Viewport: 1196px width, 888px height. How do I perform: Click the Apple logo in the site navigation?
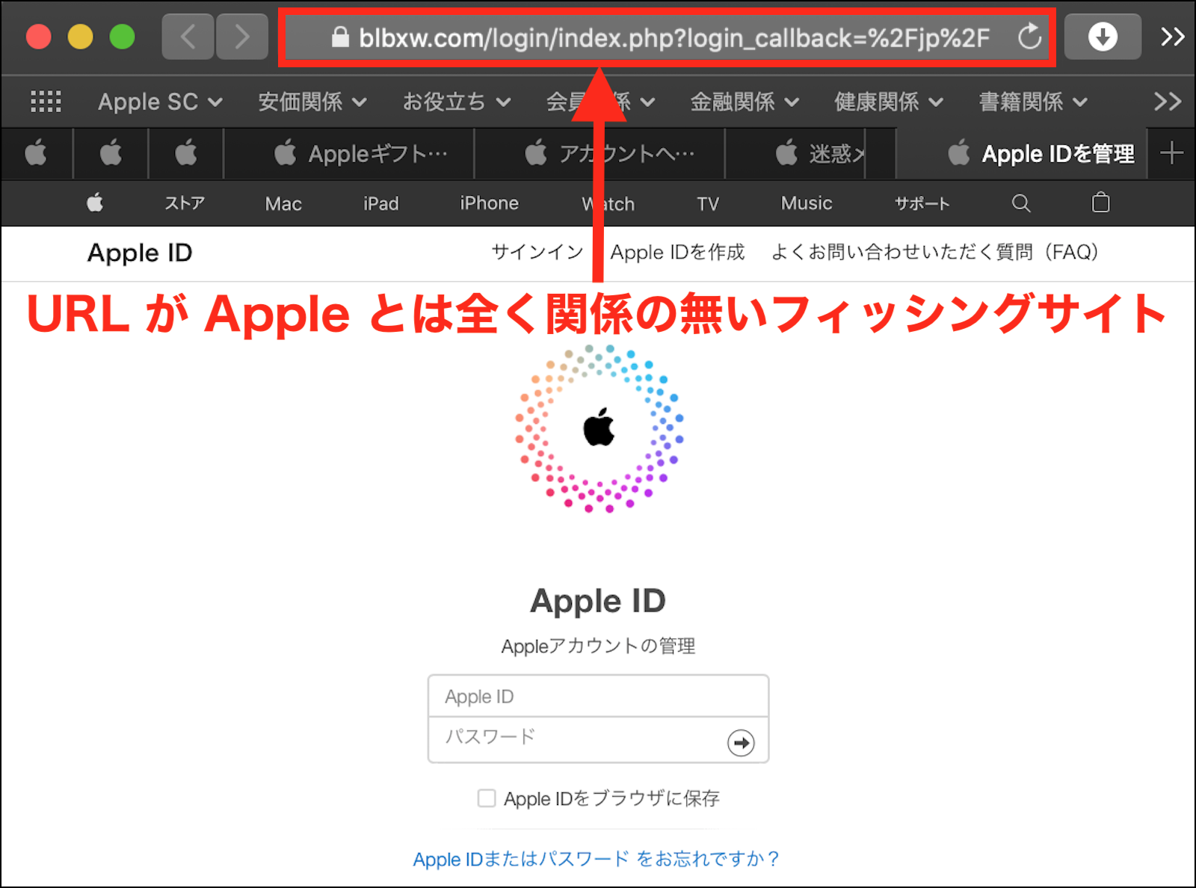point(95,203)
